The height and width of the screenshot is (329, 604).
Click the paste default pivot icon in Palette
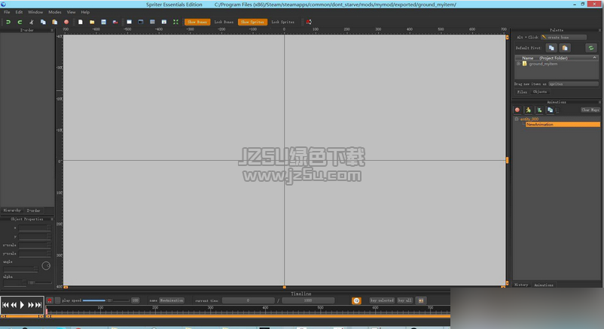[565, 47]
